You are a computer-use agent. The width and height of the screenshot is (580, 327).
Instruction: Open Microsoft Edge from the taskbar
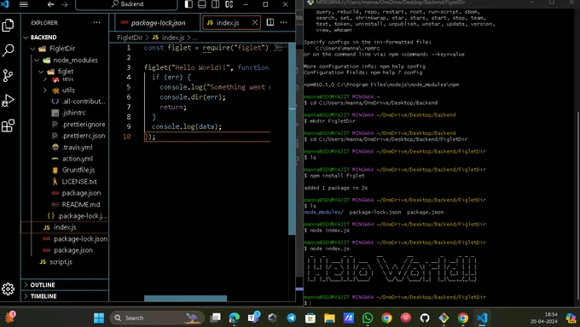coord(235,318)
